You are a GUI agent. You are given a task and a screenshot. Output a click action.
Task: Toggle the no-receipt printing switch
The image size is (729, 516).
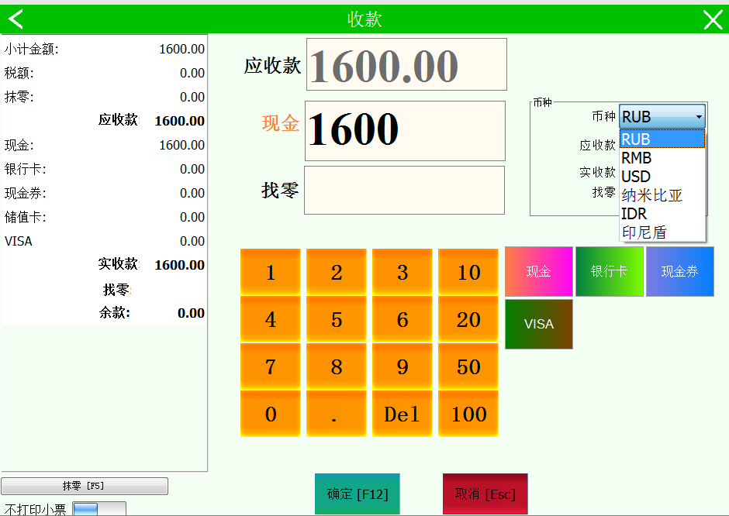[98, 509]
